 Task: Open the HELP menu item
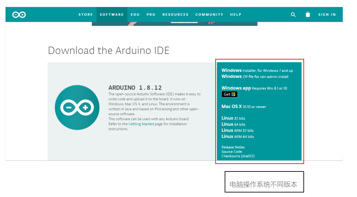[x=236, y=15]
